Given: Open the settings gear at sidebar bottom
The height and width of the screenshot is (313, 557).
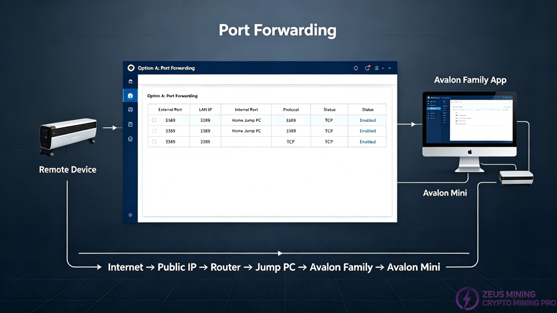Looking at the screenshot, I should [x=131, y=215].
